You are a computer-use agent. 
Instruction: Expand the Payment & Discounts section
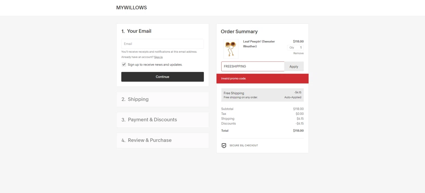pyautogui.click(x=162, y=120)
